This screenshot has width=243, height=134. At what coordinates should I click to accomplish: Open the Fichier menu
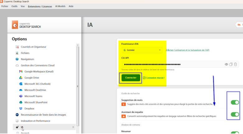pyautogui.click(x=5, y=6)
